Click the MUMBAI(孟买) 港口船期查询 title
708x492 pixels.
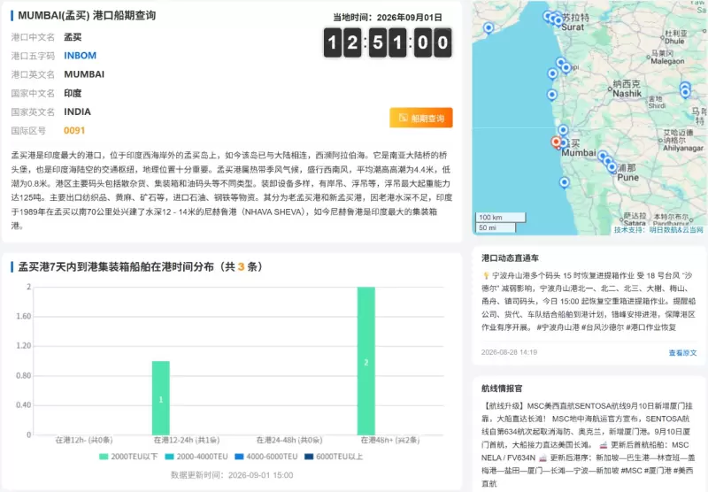[x=87, y=15]
